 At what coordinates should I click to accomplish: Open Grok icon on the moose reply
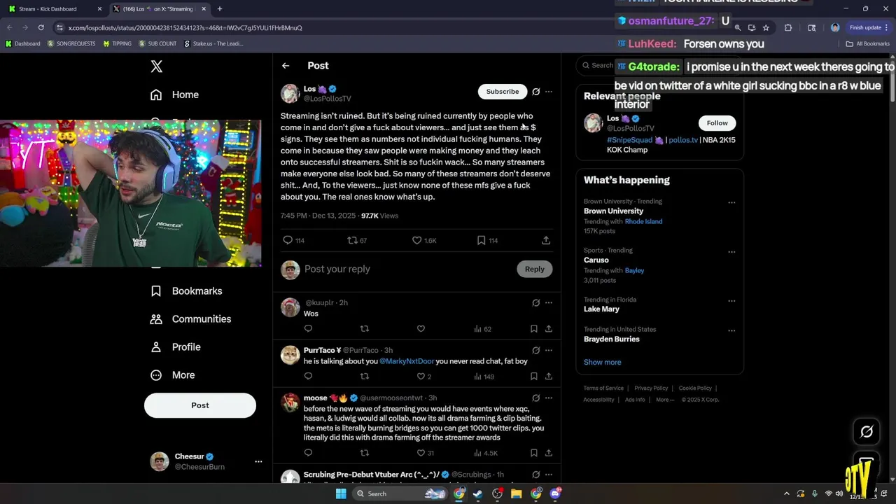pyautogui.click(x=535, y=398)
